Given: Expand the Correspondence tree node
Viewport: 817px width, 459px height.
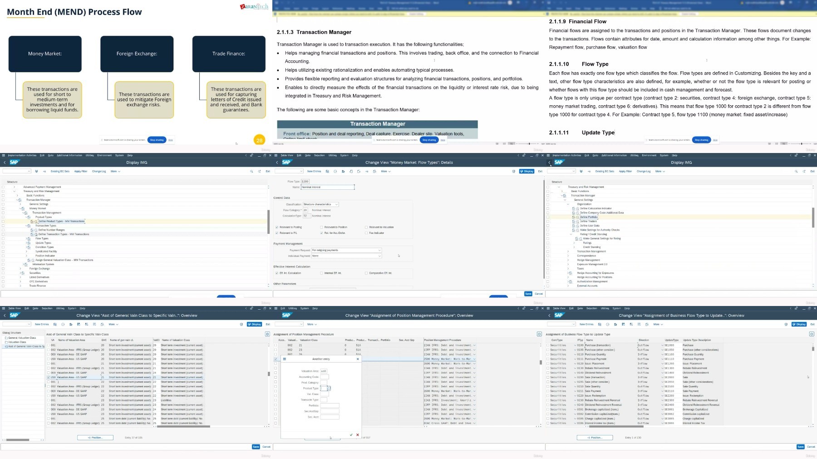Looking at the screenshot, I should tap(568, 256).
